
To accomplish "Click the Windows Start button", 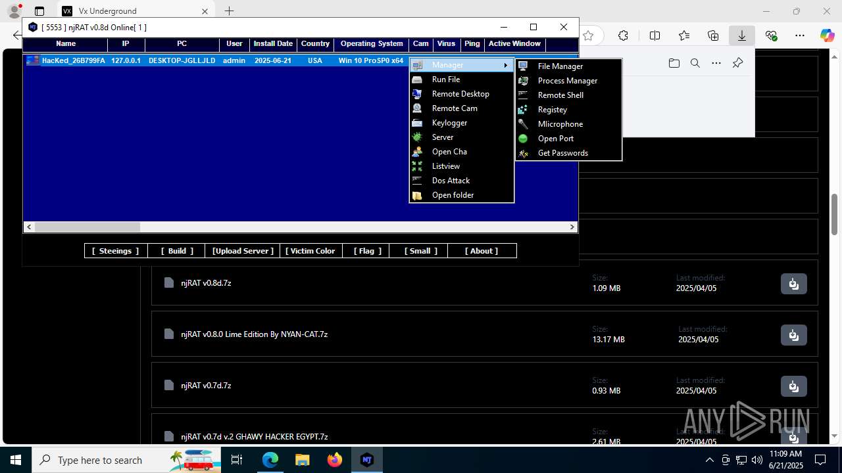I will pyautogui.click(x=16, y=460).
